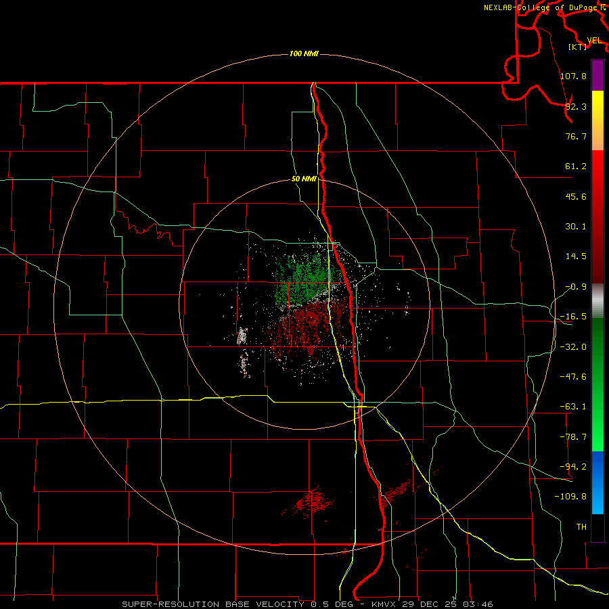Click the 30.1 scale value
Viewport: 609px width, 609px height.
pyautogui.click(x=576, y=227)
